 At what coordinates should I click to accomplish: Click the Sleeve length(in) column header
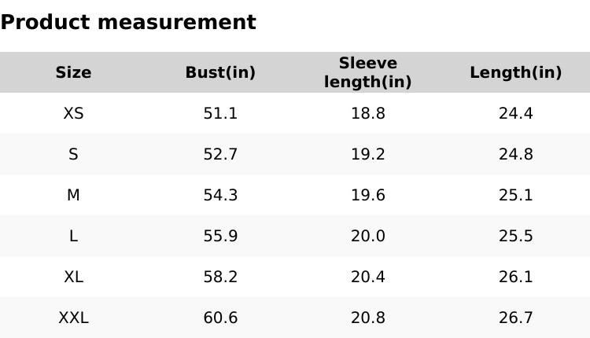point(368,72)
